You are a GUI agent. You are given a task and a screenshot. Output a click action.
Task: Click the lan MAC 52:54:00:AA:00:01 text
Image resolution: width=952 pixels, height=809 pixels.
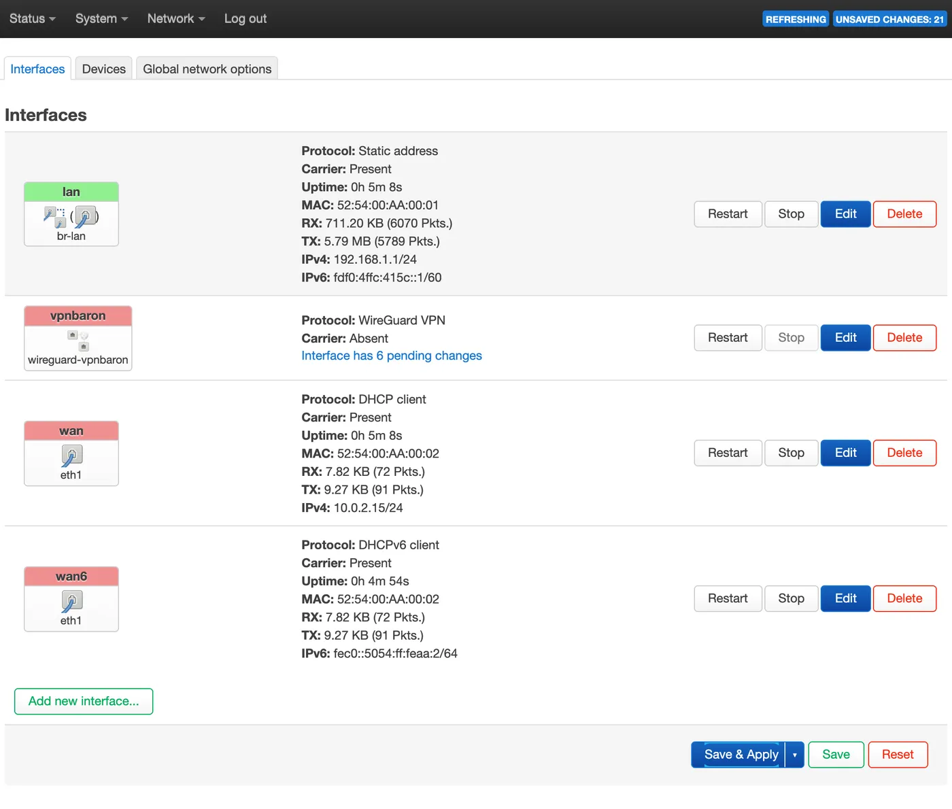[370, 205]
